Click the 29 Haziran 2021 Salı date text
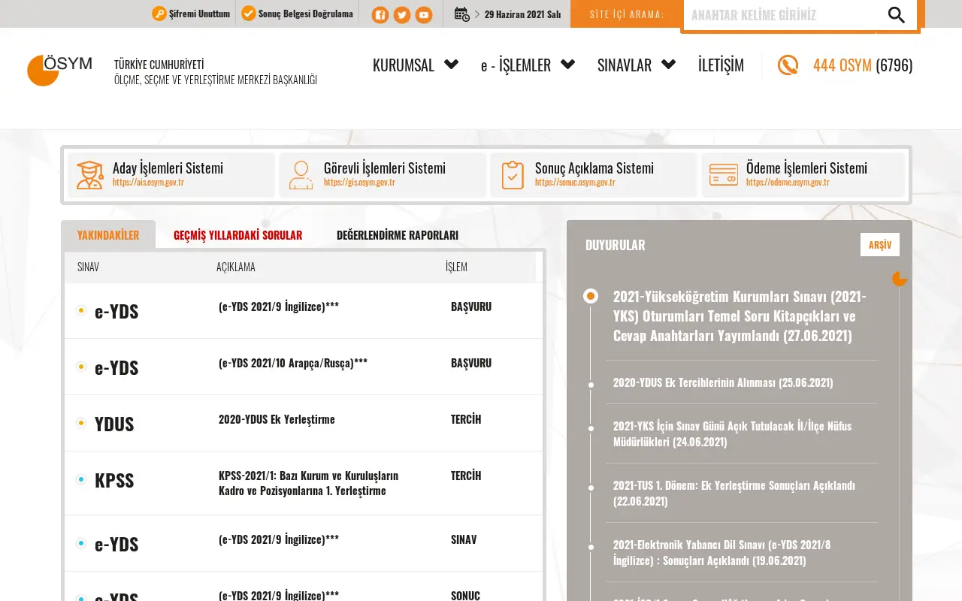This screenshot has height=601, width=962. [522, 14]
